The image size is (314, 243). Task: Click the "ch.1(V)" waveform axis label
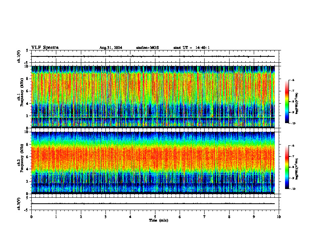[x=19, y=56]
